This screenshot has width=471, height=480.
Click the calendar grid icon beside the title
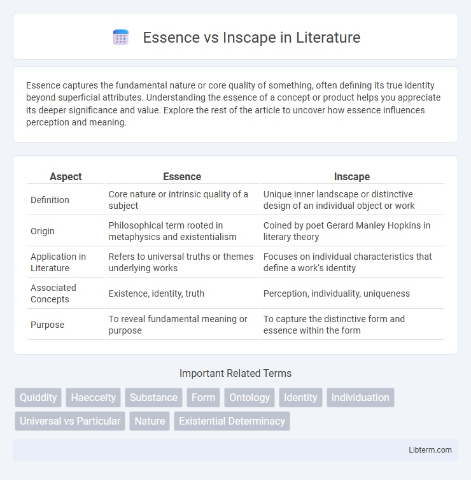coord(121,38)
